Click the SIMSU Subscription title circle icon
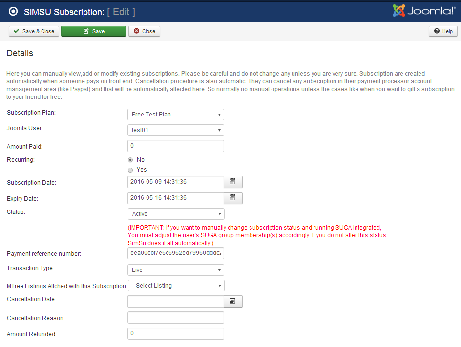 click(x=13, y=12)
